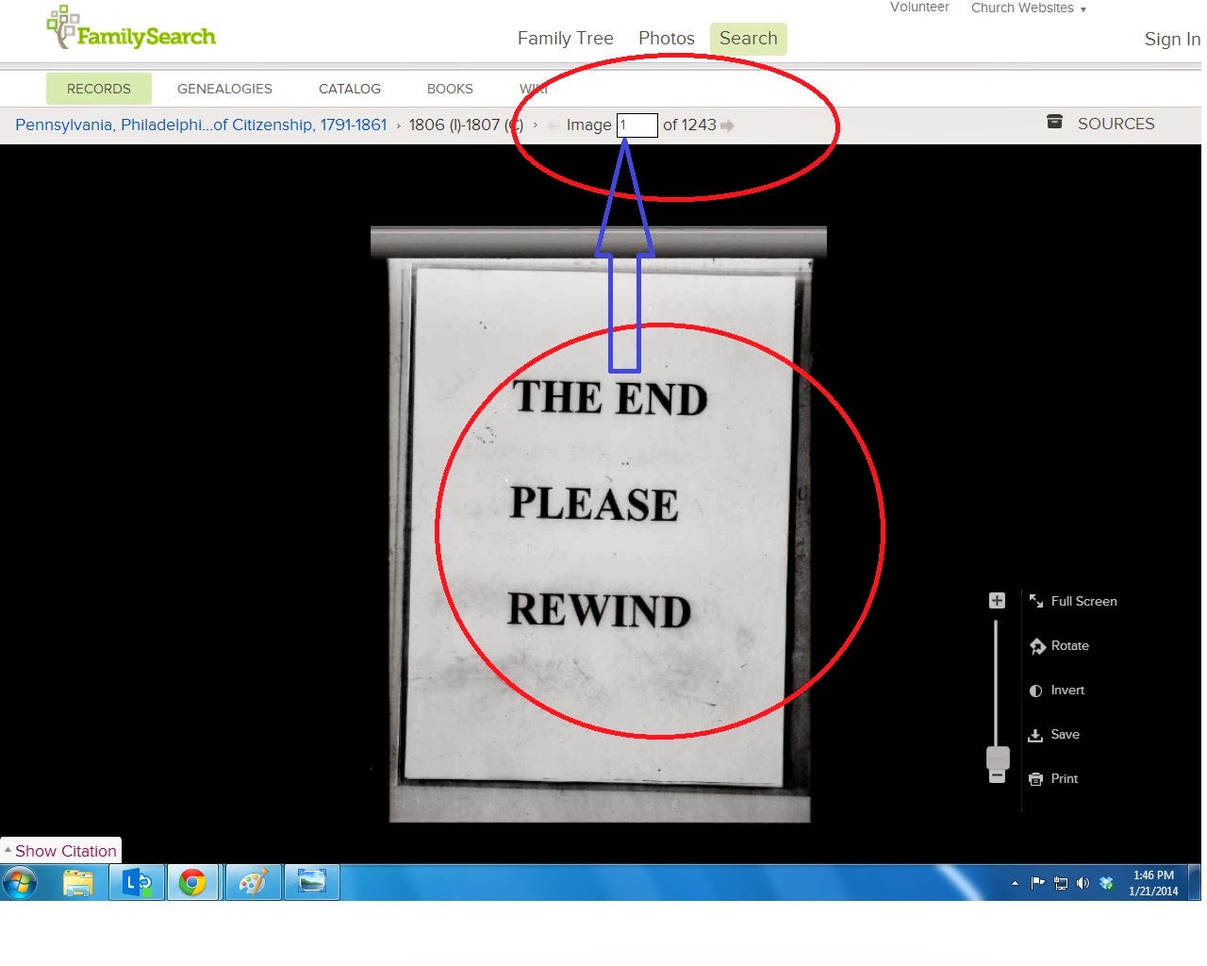Open the SOURCES box icon
The width and height of the screenshot is (1207, 966).
1054,122
